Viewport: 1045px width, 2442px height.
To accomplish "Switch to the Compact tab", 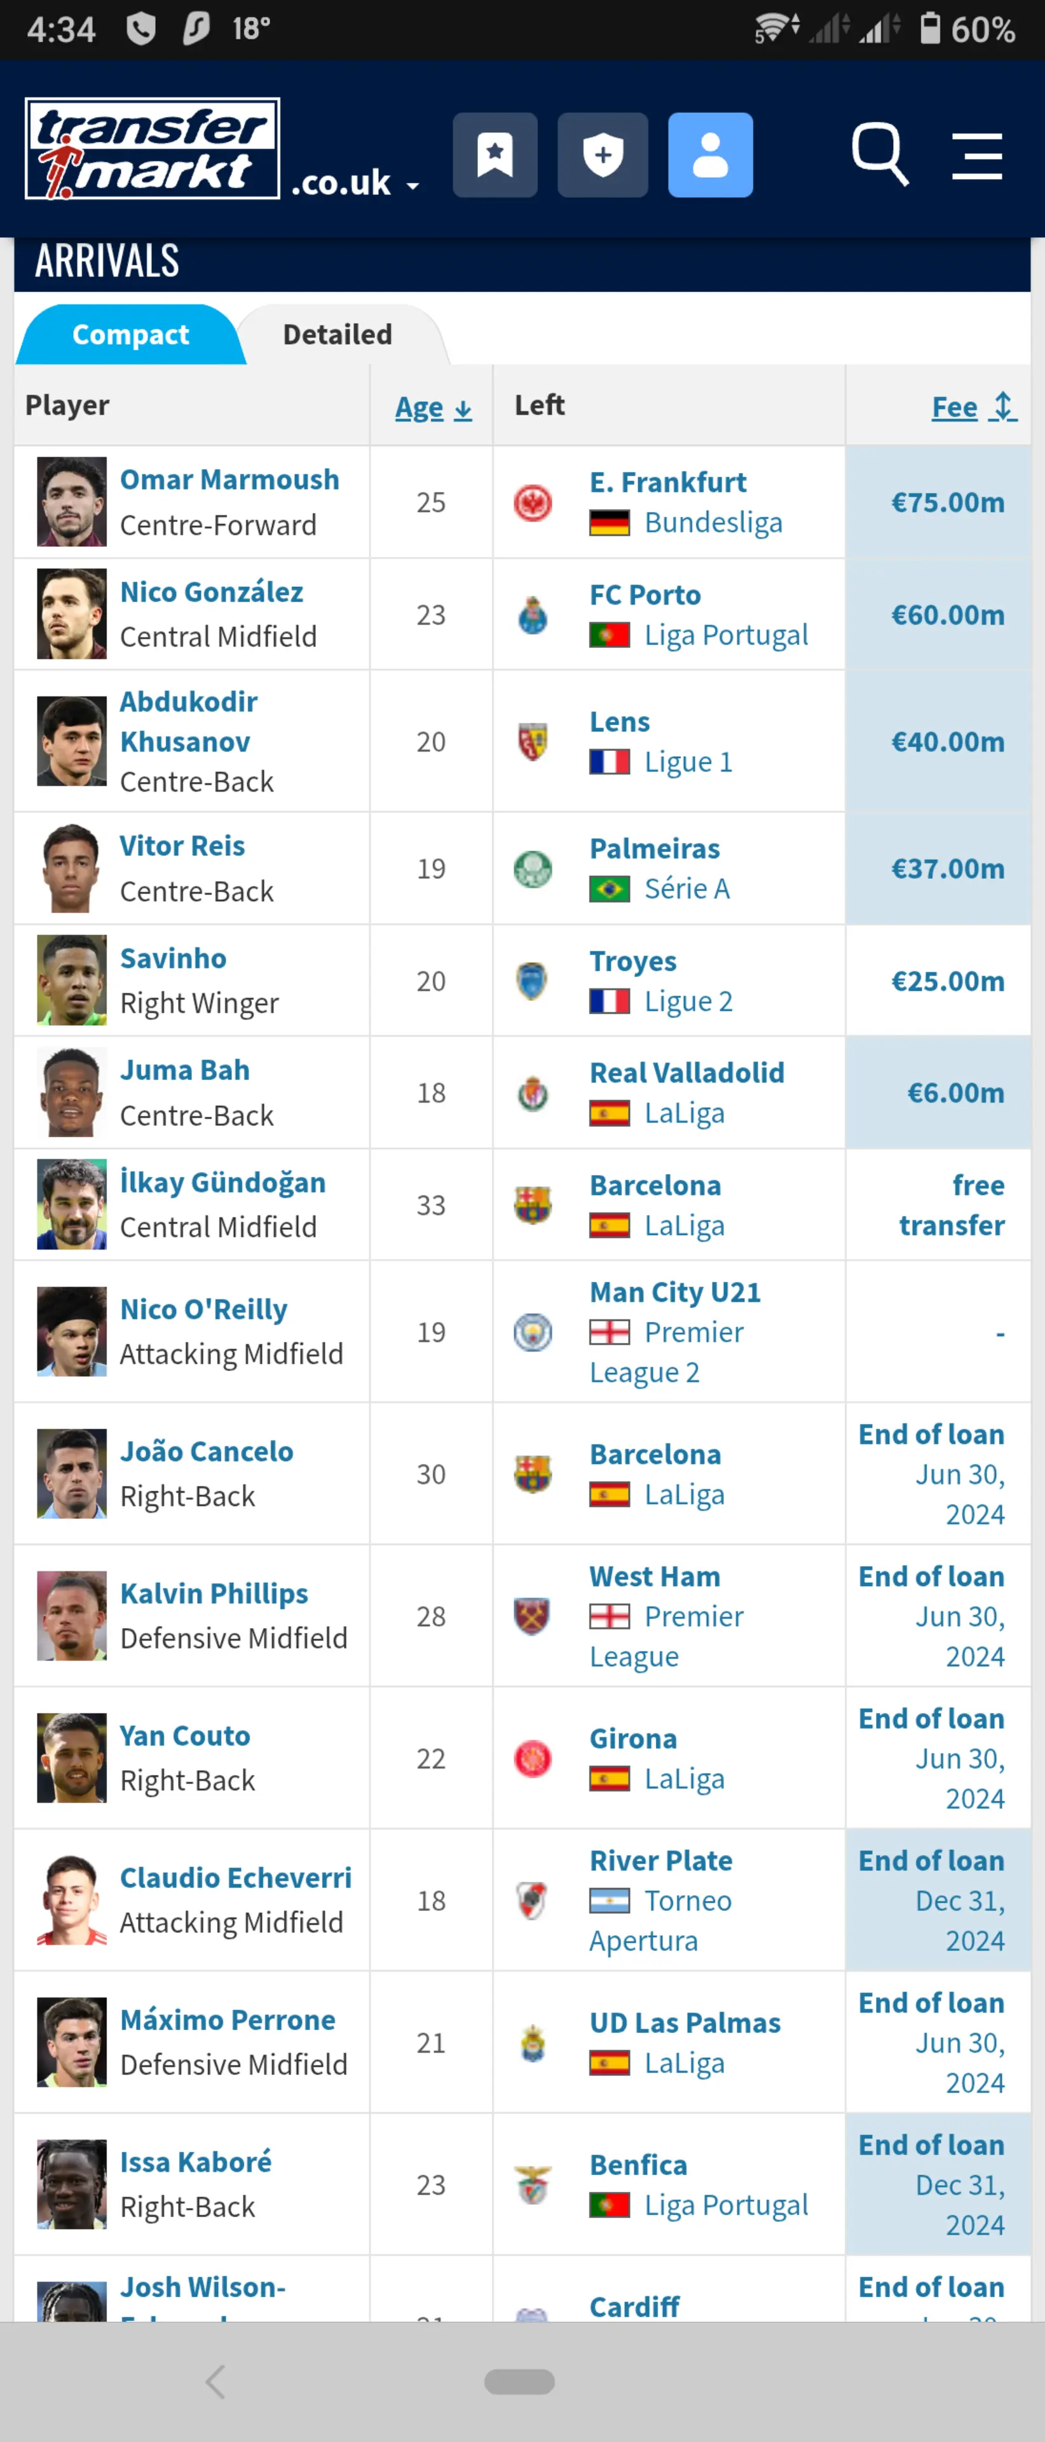I will coord(131,335).
